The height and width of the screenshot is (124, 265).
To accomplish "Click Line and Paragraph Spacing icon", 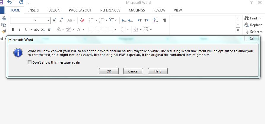I will point(123,29).
